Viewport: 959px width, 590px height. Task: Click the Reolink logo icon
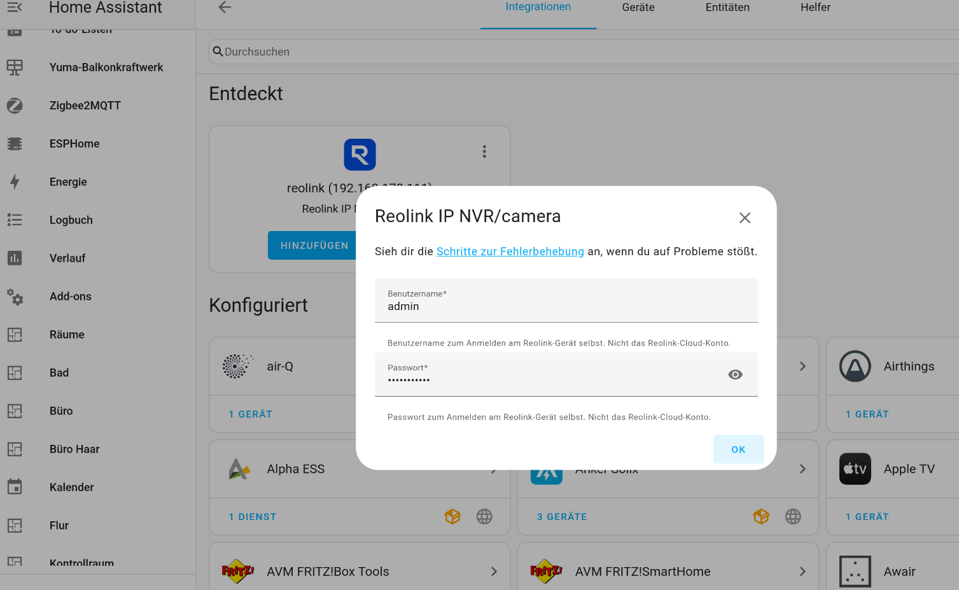click(360, 155)
